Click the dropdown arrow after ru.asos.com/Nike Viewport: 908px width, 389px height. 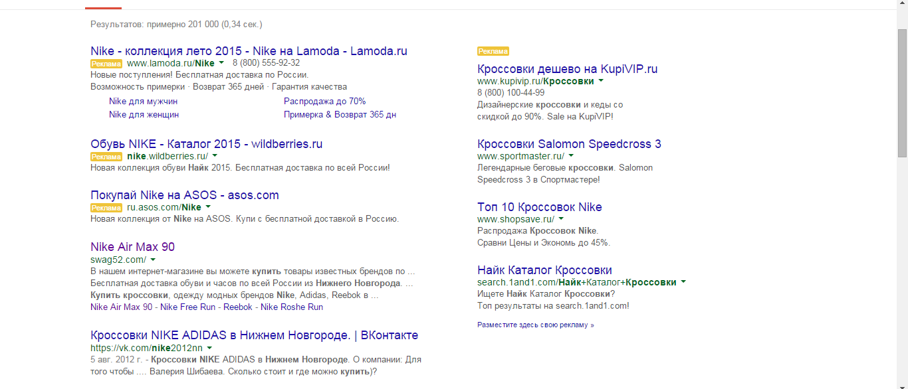[x=208, y=207]
